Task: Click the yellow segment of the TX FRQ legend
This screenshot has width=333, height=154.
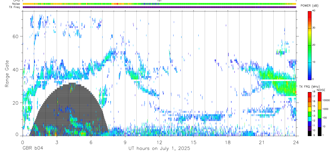Action: [x=310, y=109]
